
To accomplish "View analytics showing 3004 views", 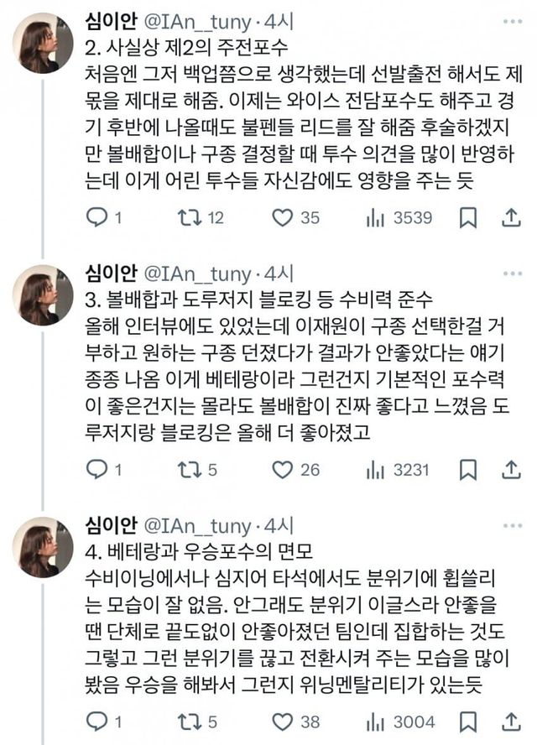I will click(374, 722).
